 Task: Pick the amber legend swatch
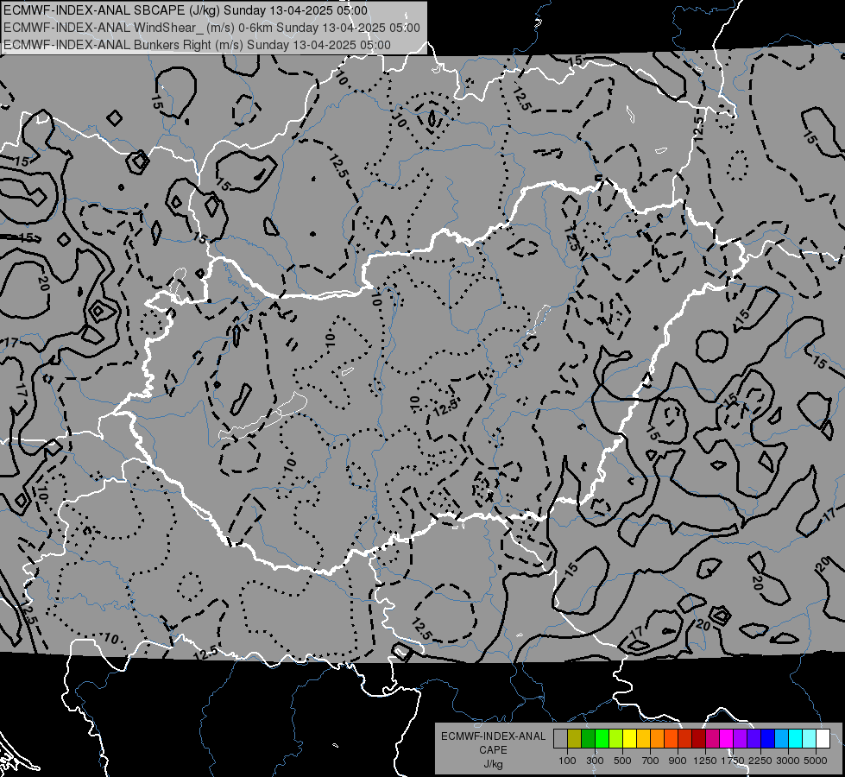click(x=643, y=738)
